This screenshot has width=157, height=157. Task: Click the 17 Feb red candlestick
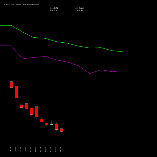tap(57, 127)
